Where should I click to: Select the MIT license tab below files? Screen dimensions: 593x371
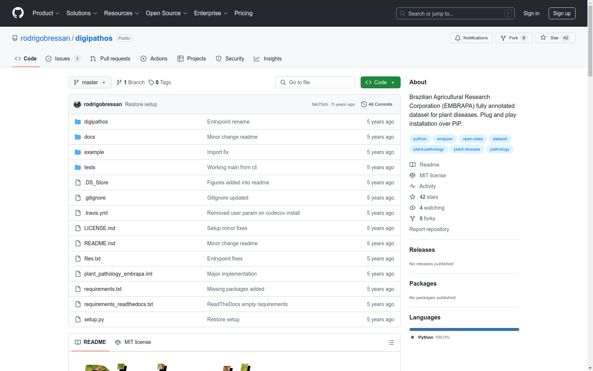pos(133,342)
